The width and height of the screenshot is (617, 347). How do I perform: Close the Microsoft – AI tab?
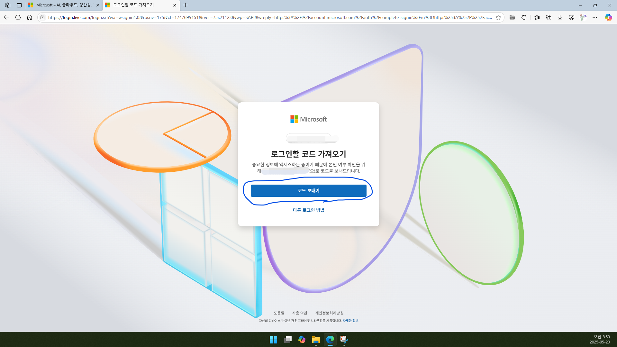point(98,5)
